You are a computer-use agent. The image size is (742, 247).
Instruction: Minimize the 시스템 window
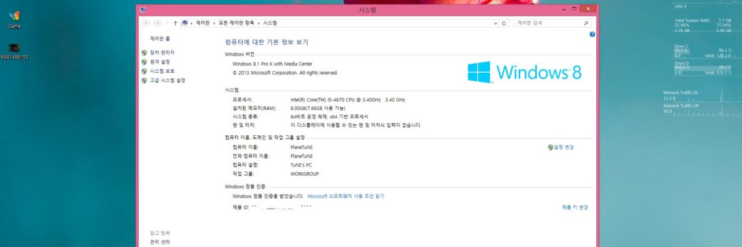click(x=564, y=9)
